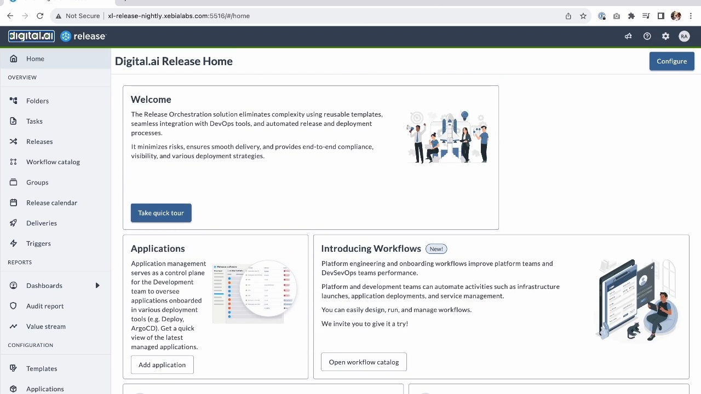The height and width of the screenshot is (394, 701).
Task: Click the REPORTS section label
Action: coord(20,262)
